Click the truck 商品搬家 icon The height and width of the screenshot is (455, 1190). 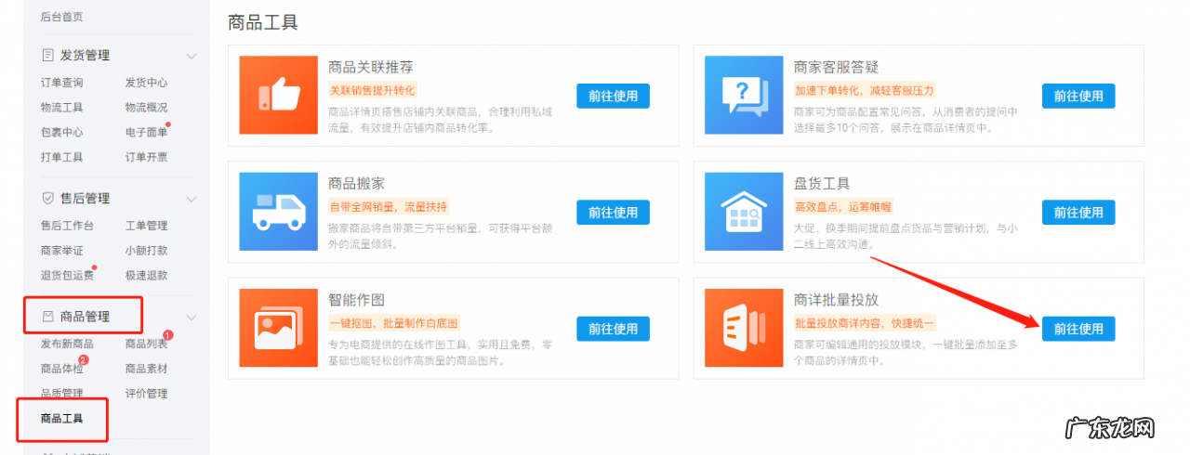coord(278,212)
